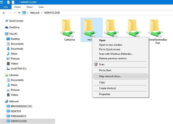This screenshot has width=173, height=124.
Task: Select FIREMAN6315 network computer
Action: 18,116
